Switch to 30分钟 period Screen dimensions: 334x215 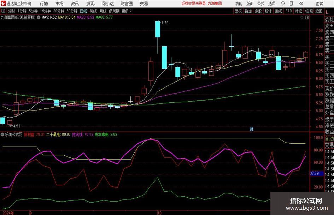coord(59,11)
